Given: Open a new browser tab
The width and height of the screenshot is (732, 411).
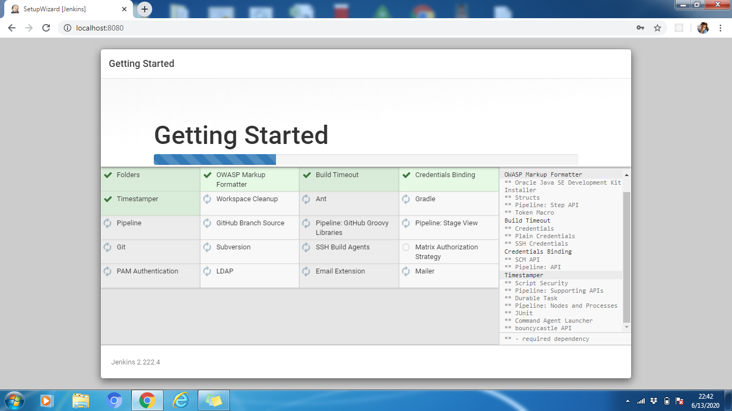Looking at the screenshot, I should click(x=145, y=9).
